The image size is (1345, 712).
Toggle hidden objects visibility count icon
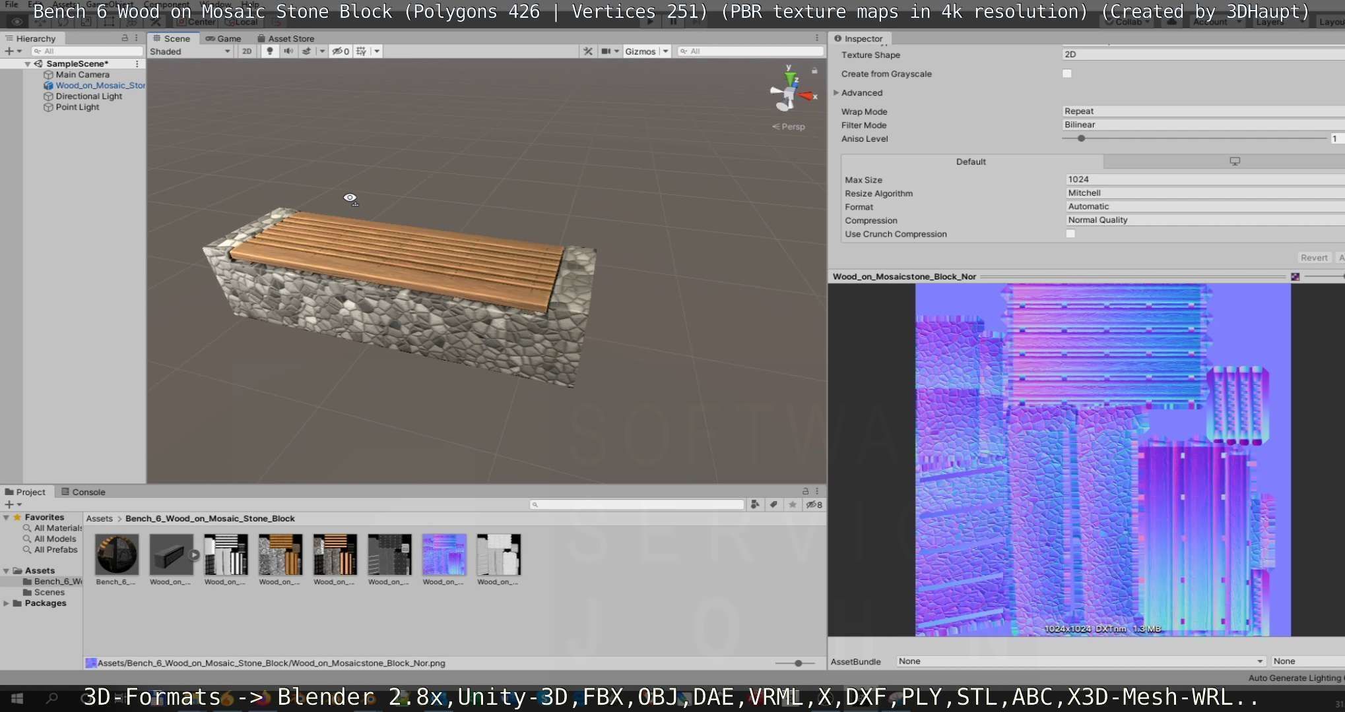click(x=341, y=51)
